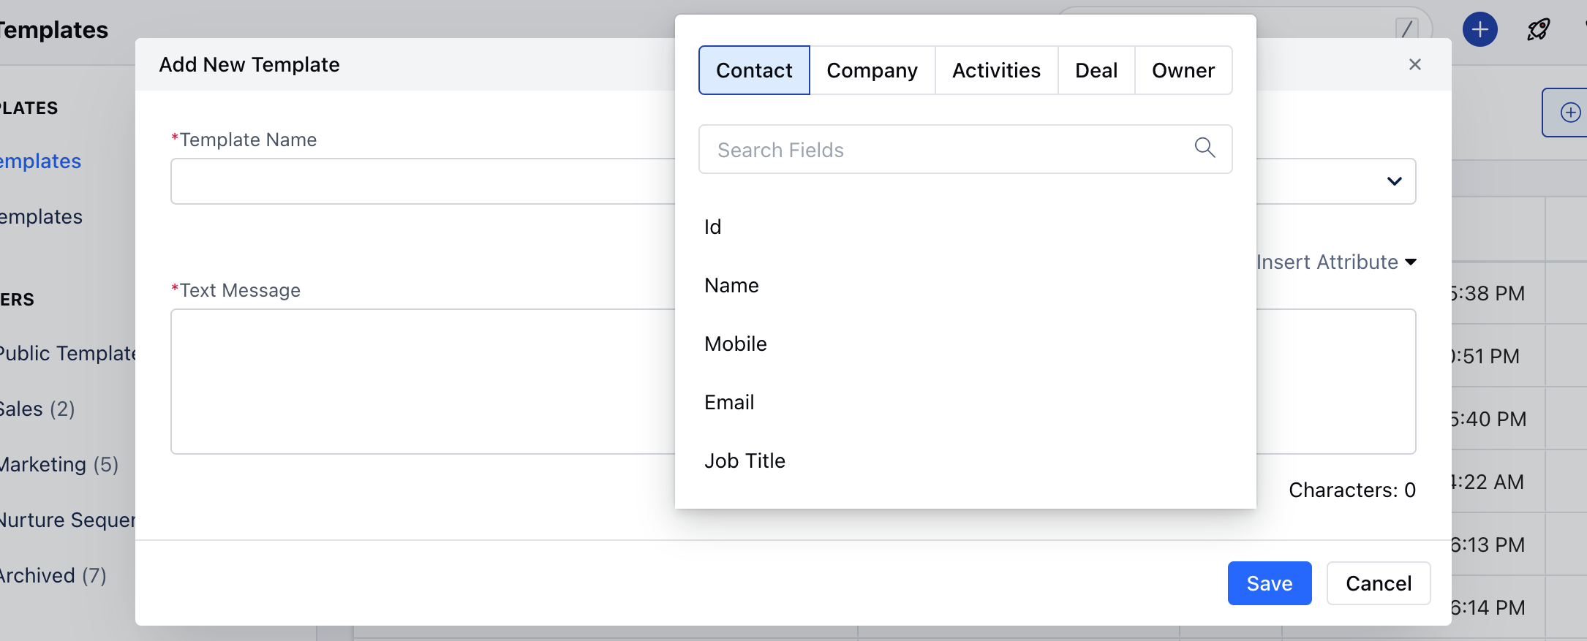Image resolution: width=1587 pixels, height=641 pixels.
Task: Switch to the Owner tab
Action: point(1183,70)
